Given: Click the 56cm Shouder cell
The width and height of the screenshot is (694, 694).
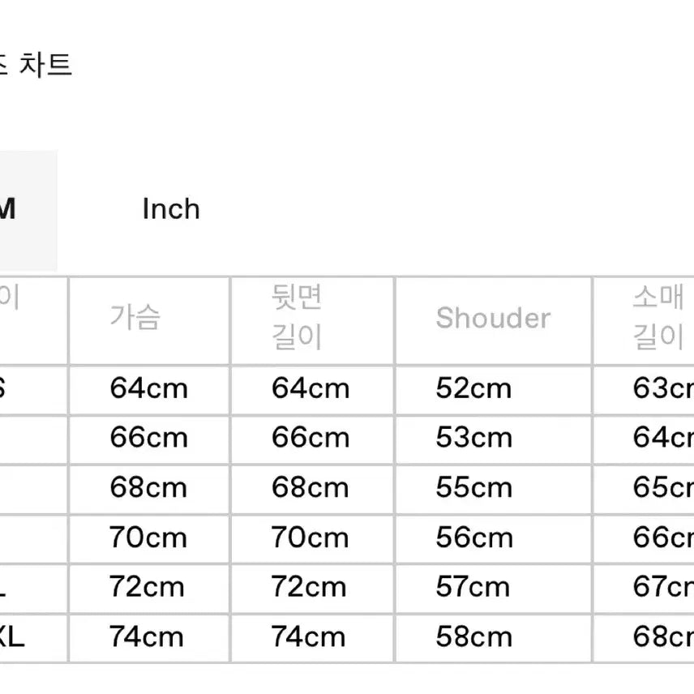Looking at the screenshot, I should (473, 538).
